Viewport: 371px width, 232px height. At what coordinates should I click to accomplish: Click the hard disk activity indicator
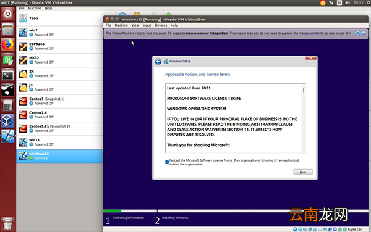(x=295, y=230)
